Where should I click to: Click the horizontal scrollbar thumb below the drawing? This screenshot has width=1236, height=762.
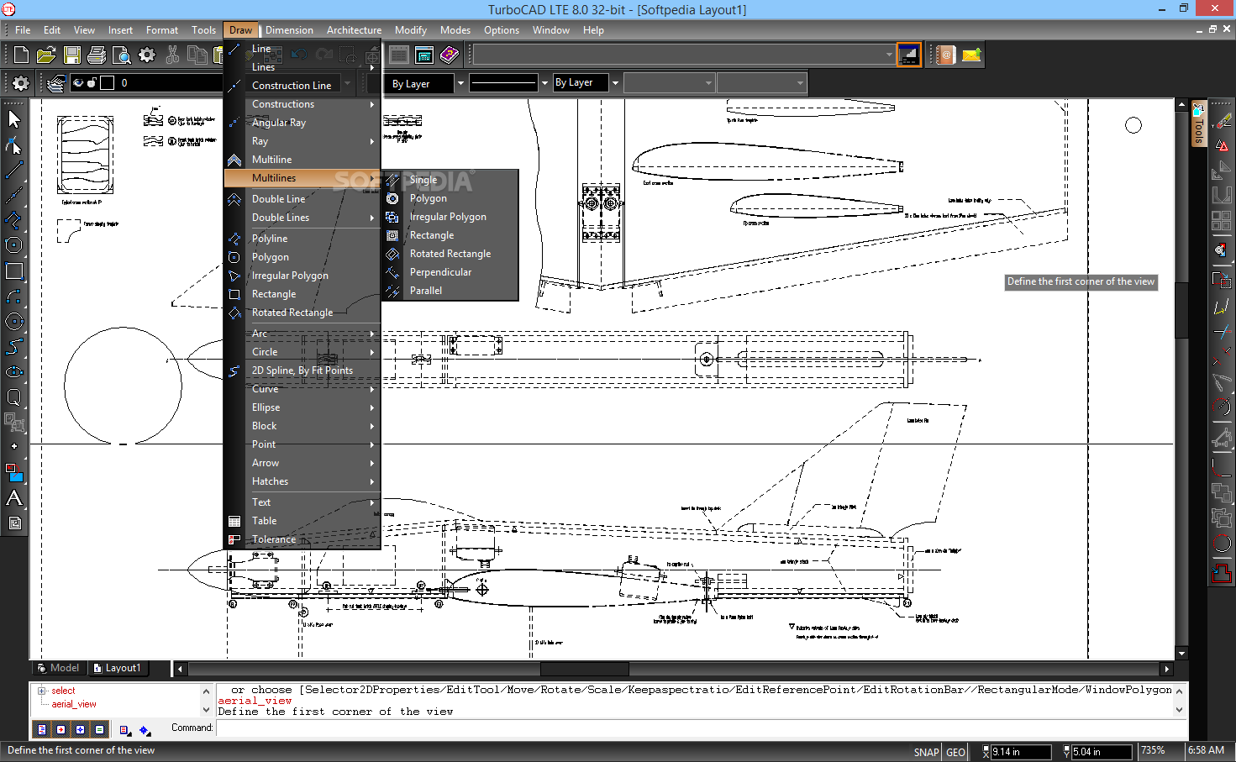pos(584,669)
